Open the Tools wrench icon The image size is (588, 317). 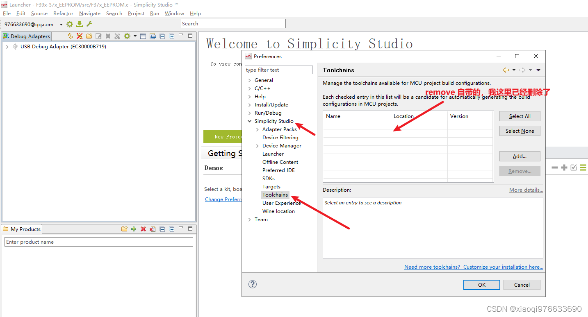click(x=89, y=24)
